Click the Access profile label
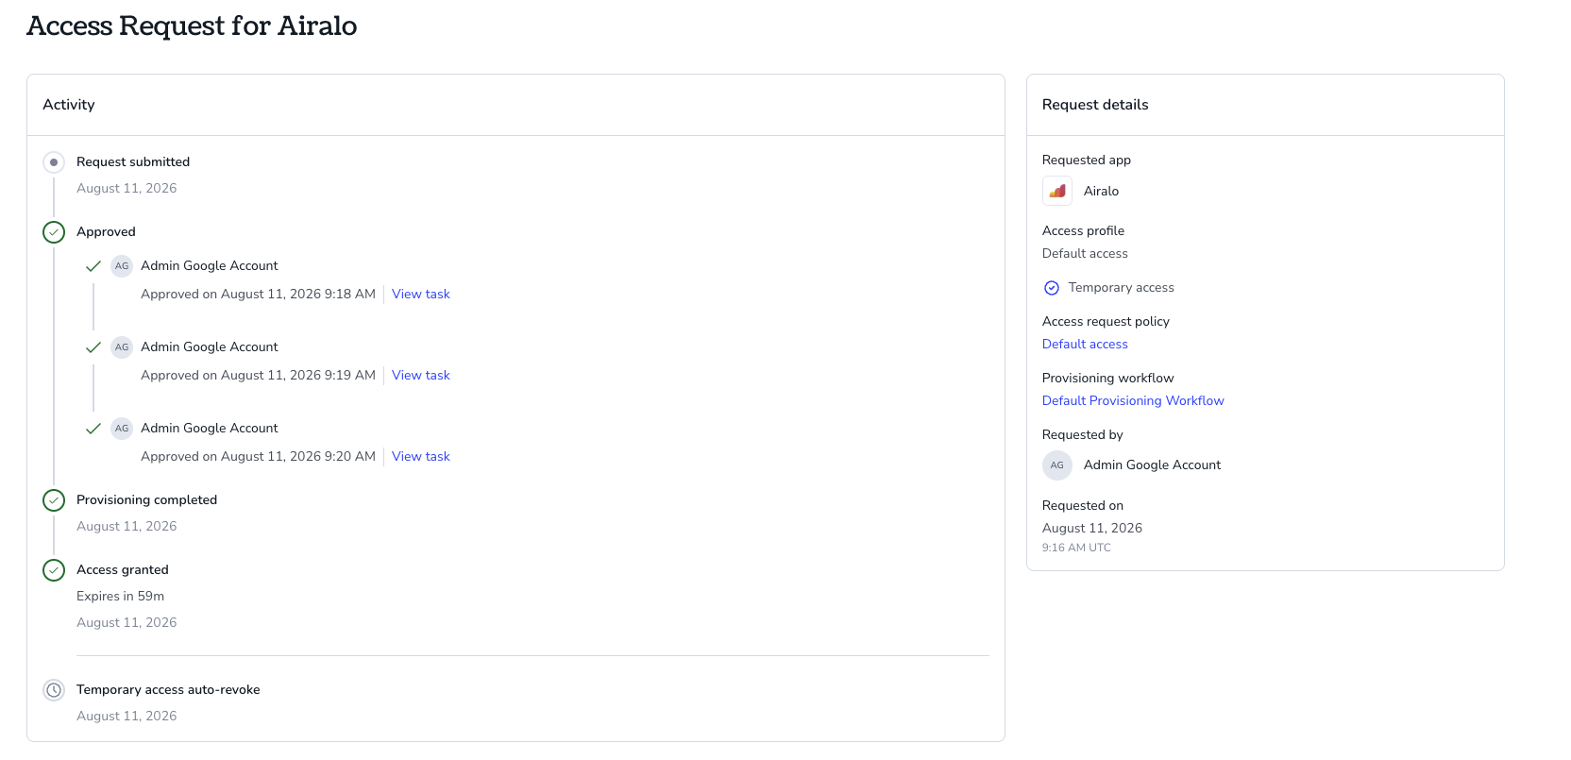1571x760 pixels. (x=1083, y=231)
